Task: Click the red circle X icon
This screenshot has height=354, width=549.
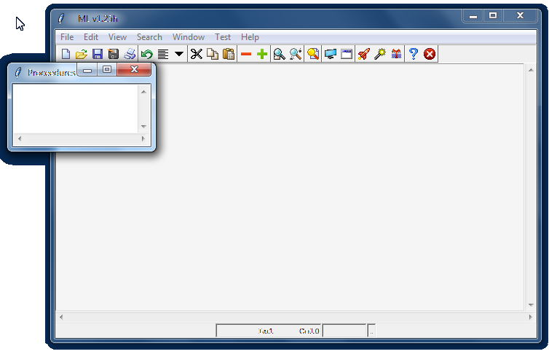Action: (x=430, y=54)
